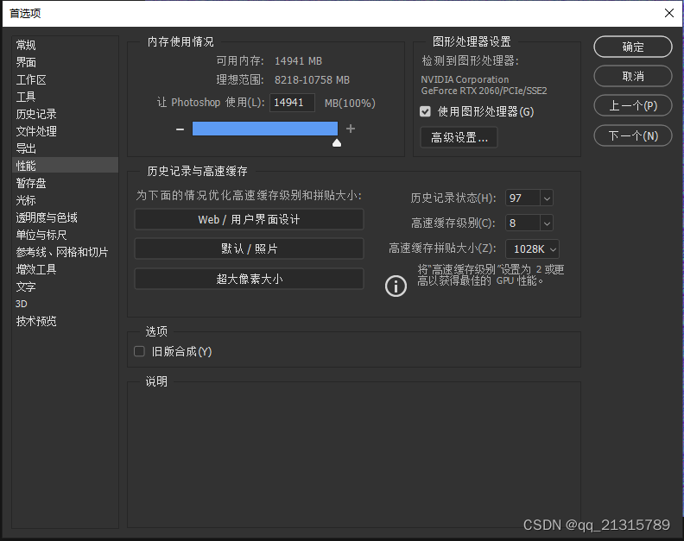The image size is (684, 541).
Task: Open the 透明度与色域 category
Action: 65,217
